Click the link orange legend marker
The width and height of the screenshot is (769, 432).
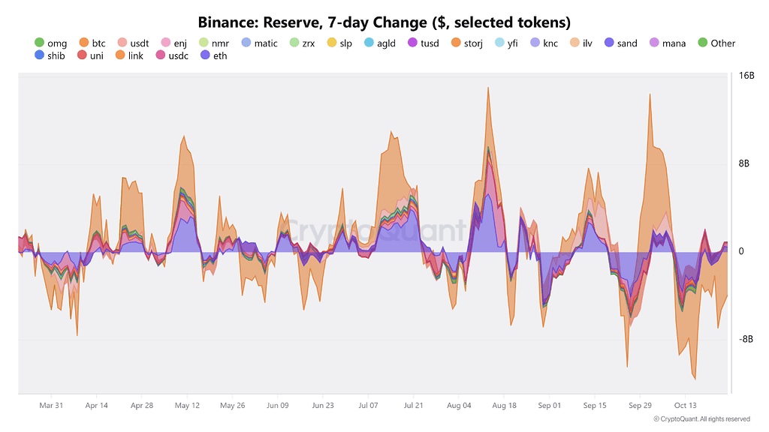pos(121,55)
